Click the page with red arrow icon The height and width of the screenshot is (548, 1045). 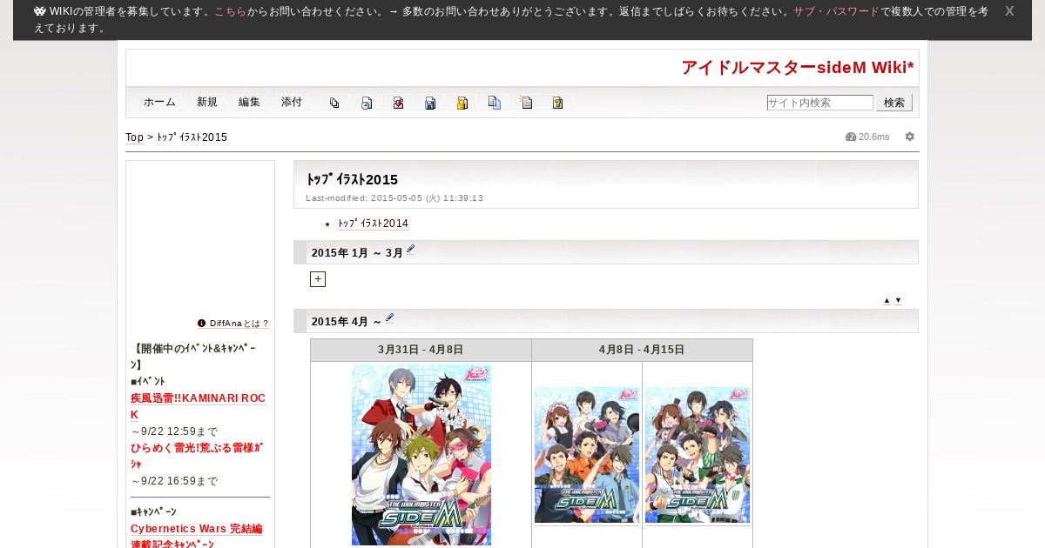pos(398,103)
